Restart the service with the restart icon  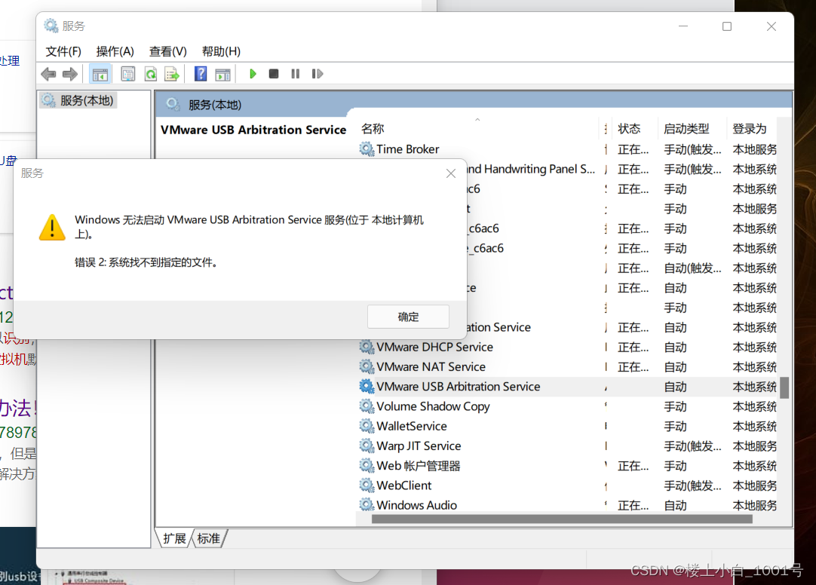click(x=317, y=74)
